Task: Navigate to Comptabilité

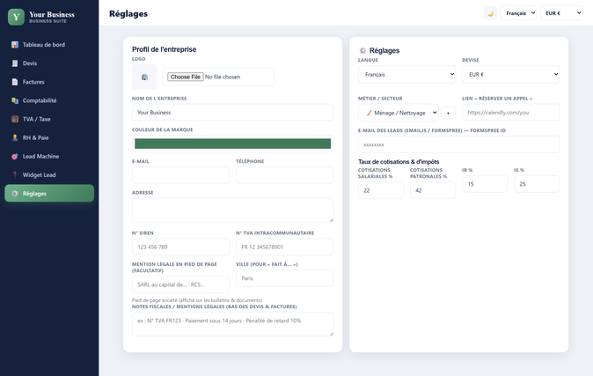Action: (49, 100)
